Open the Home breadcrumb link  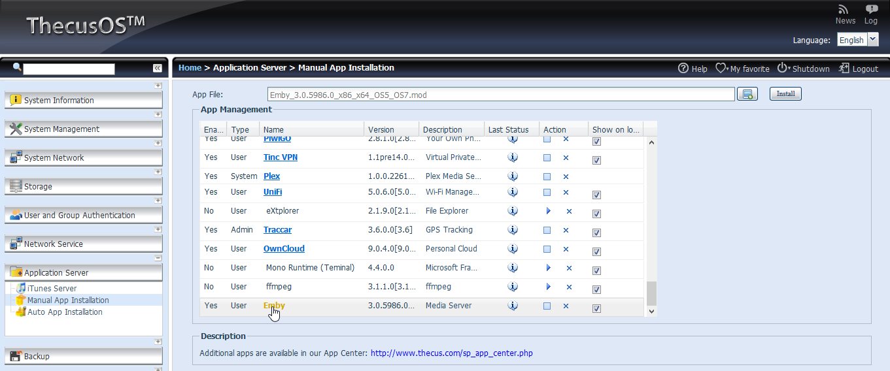coord(190,67)
